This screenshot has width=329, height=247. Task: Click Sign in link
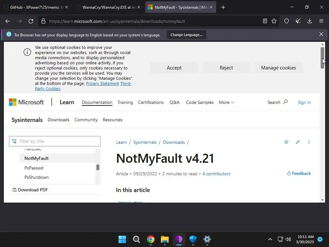click(304, 102)
